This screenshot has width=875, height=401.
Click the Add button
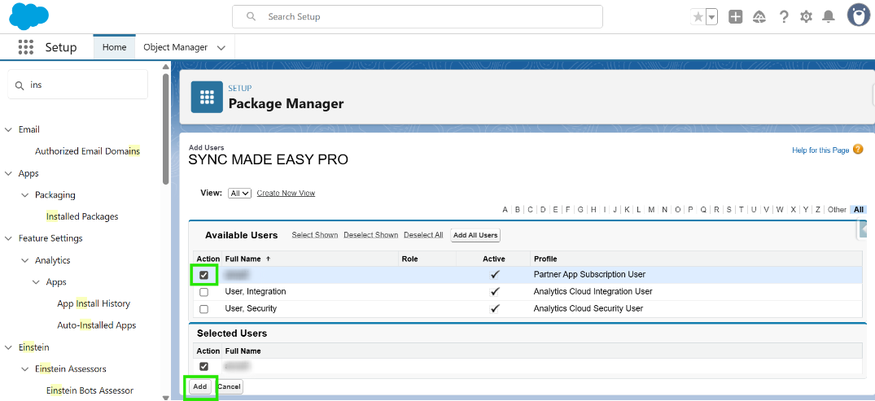pos(200,387)
